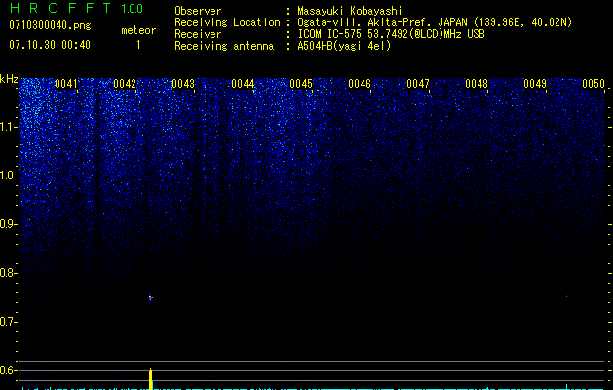Screen dimensions: 613x390
Task: Click the 'Receiving antenna' field label
Action: tap(224, 46)
